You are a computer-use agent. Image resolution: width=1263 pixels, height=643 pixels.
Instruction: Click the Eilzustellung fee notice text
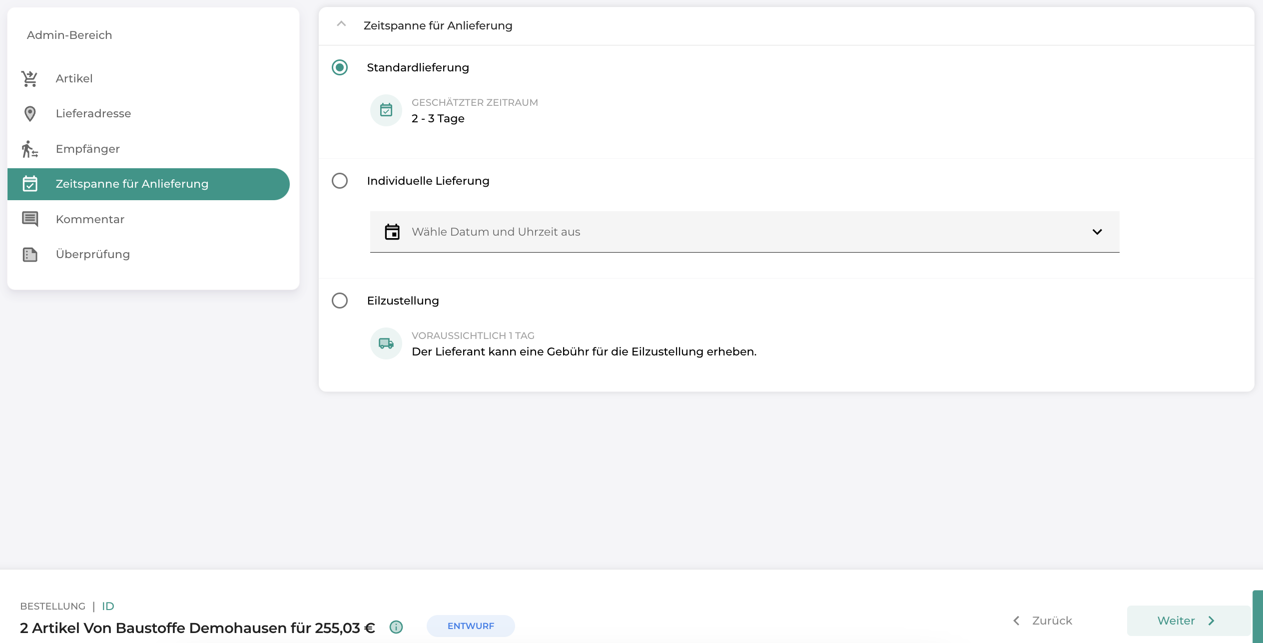[x=584, y=351]
